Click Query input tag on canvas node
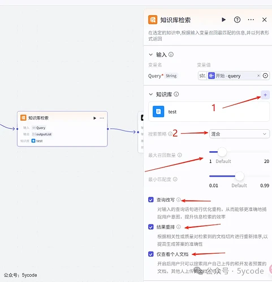 tap(38, 128)
